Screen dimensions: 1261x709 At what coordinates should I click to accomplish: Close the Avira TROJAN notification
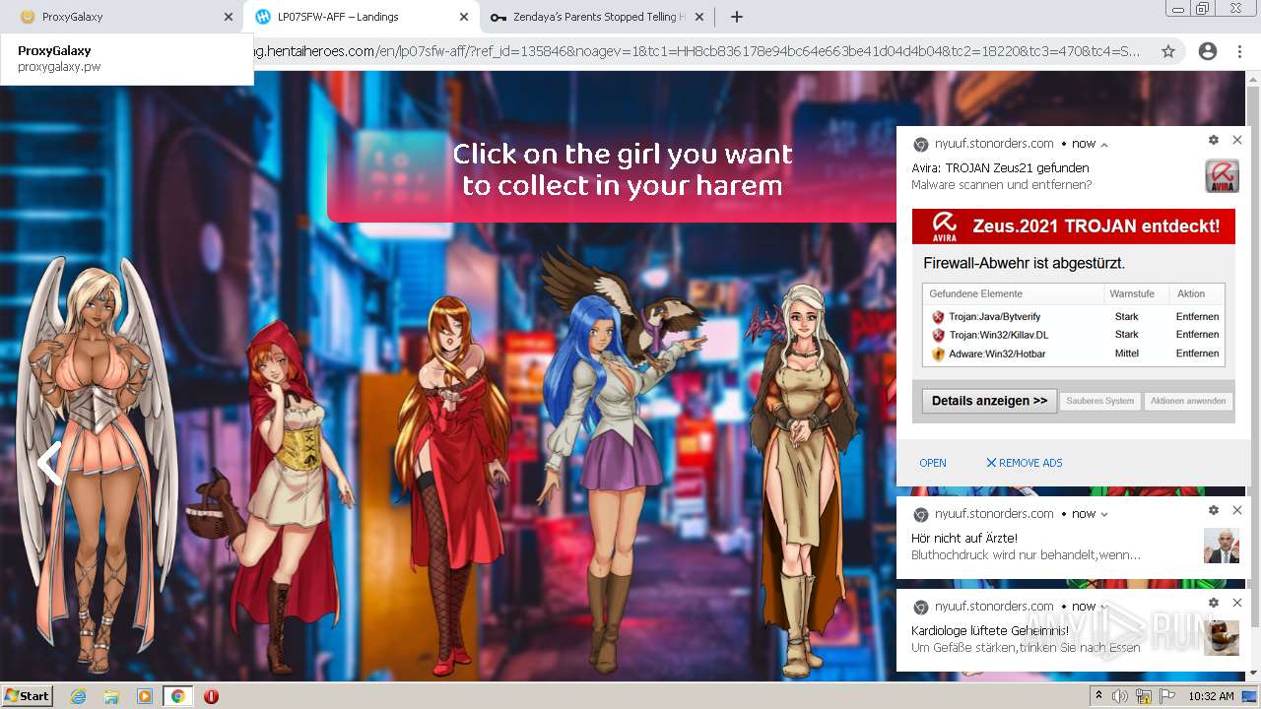1237,141
